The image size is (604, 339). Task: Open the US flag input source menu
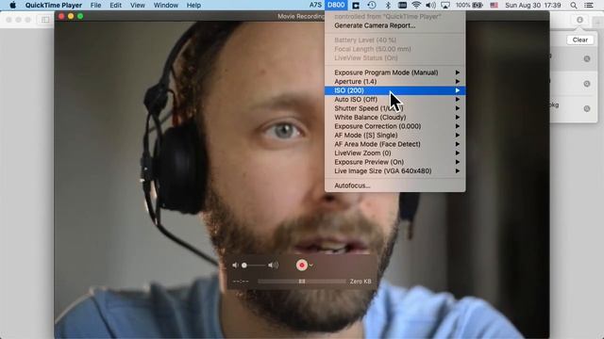coord(495,5)
